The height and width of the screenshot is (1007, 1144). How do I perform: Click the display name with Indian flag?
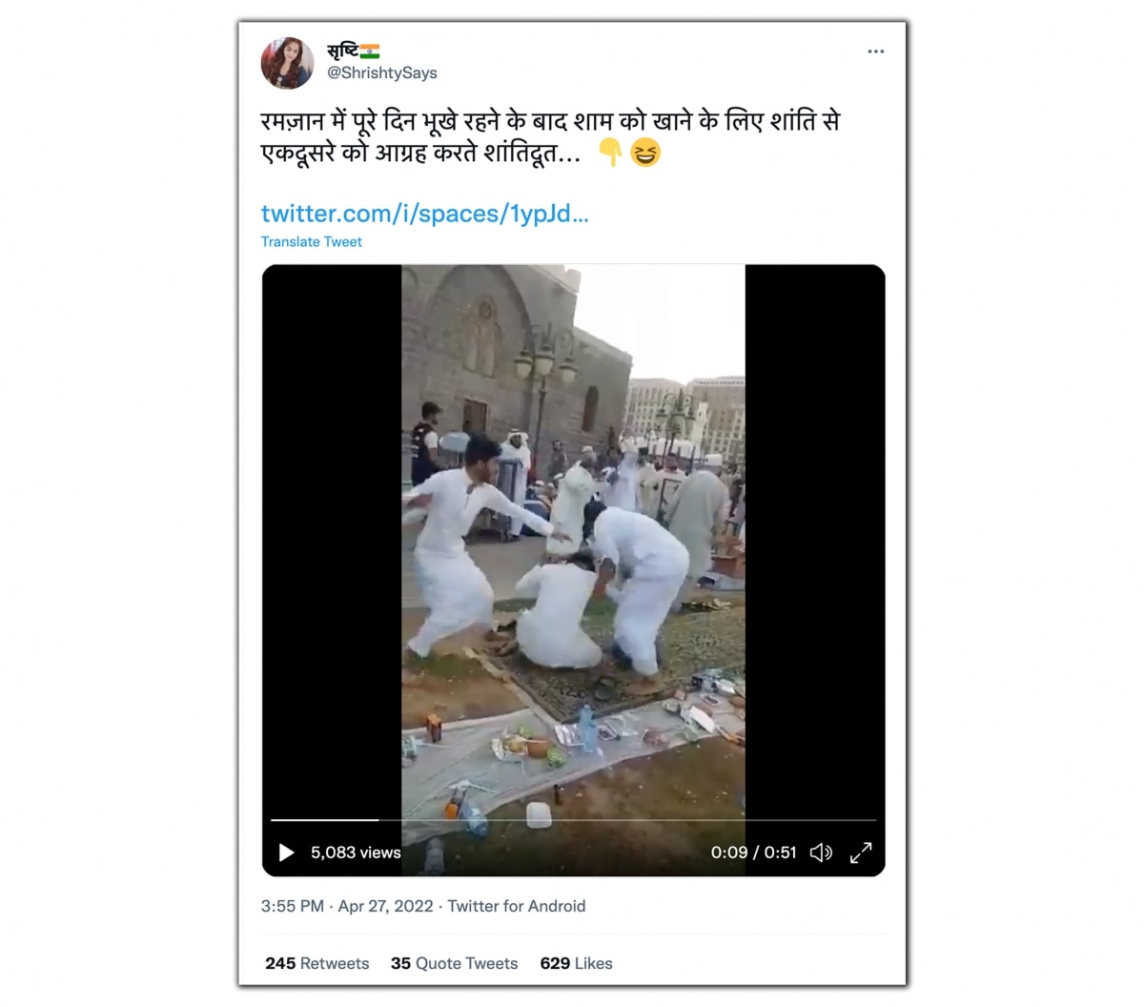pyautogui.click(x=353, y=51)
